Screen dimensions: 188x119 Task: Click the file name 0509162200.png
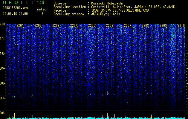15,8
